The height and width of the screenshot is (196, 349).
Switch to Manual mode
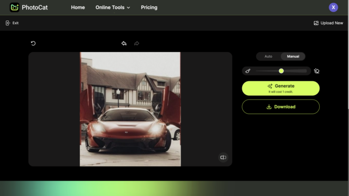(293, 57)
